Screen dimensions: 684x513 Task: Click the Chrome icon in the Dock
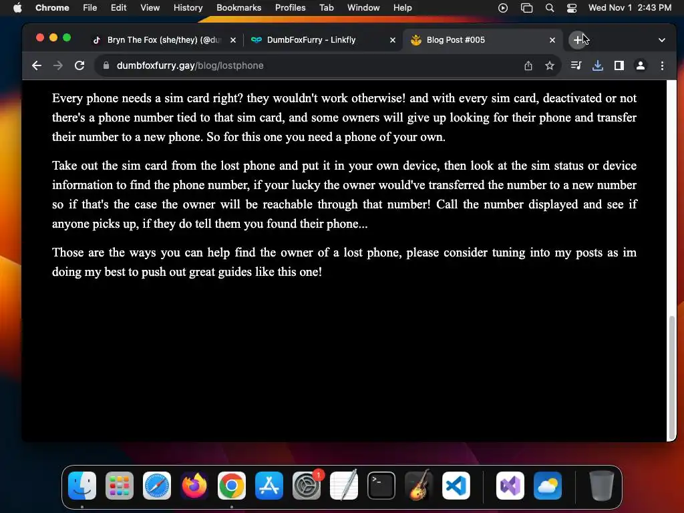(x=232, y=486)
